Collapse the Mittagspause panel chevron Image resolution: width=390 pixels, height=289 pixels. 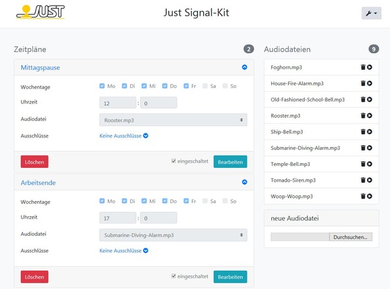(245, 67)
